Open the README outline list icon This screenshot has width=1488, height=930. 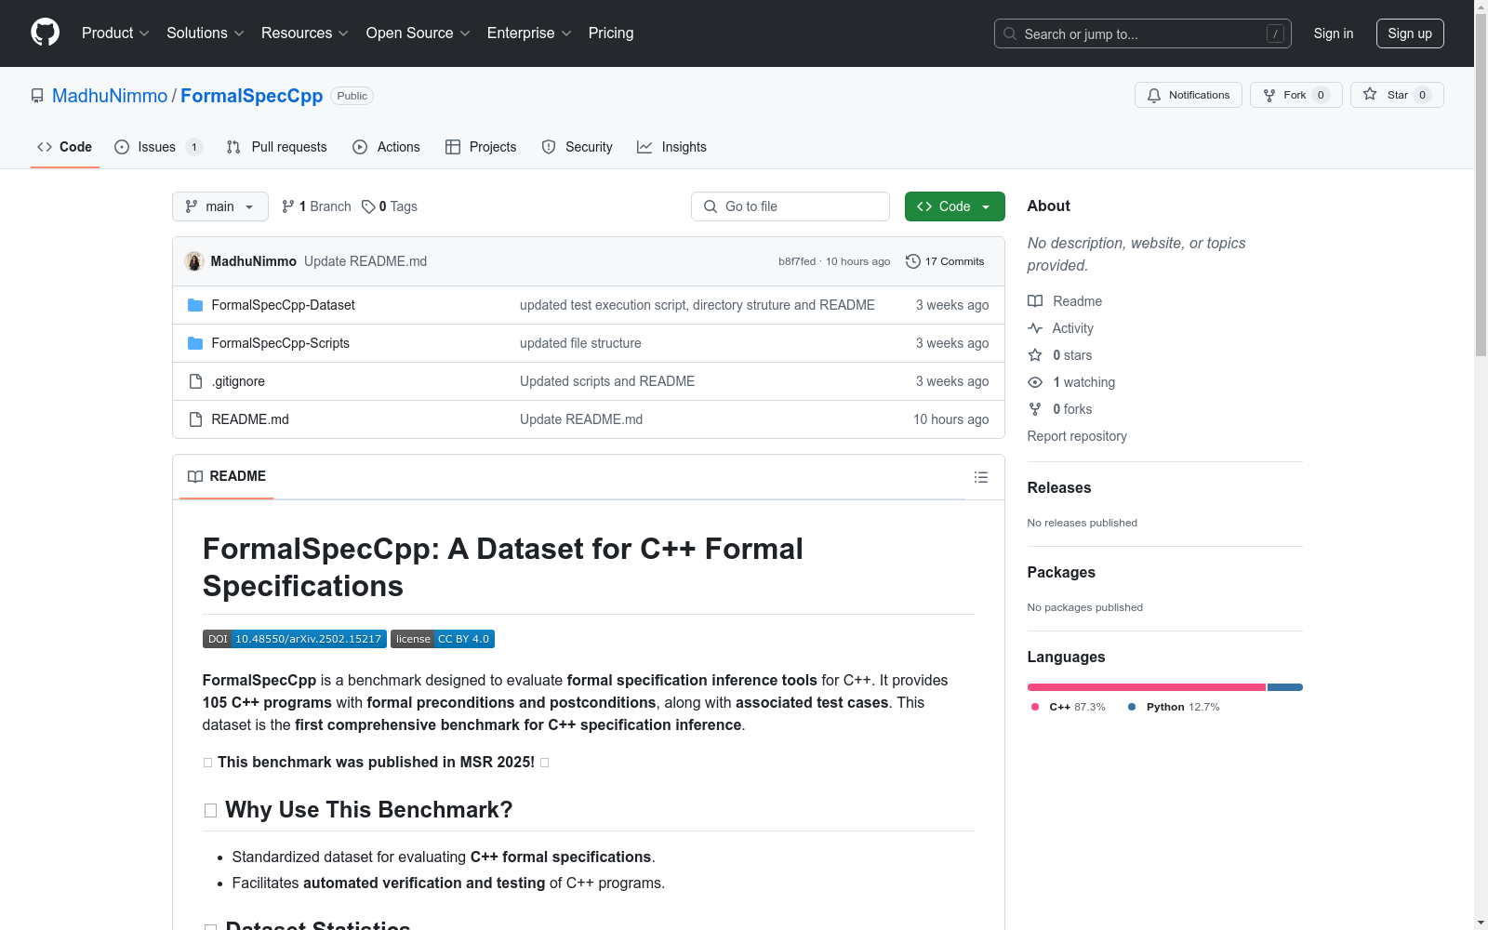point(981,477)
